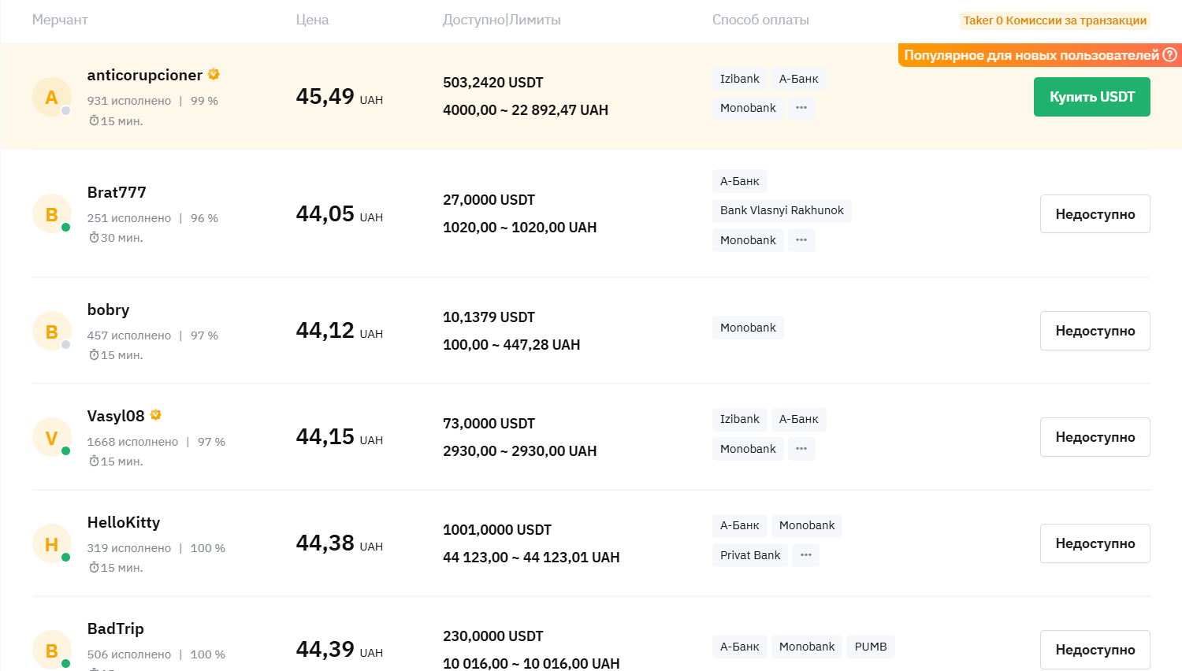Image resolution: width=1182 pixels, height=671 pixels.
Task: Open BadTrip merchant profile
Action: (x=116, y=628)
